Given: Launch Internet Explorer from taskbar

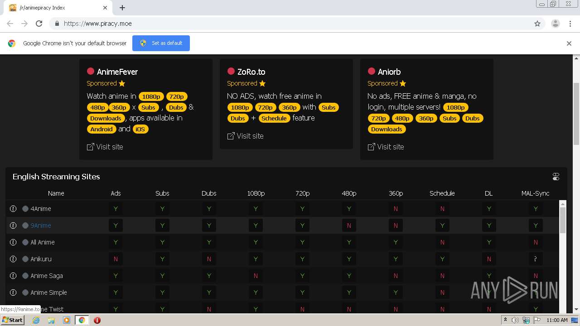Looking at the screenshot, I should (x=36, y=320).
